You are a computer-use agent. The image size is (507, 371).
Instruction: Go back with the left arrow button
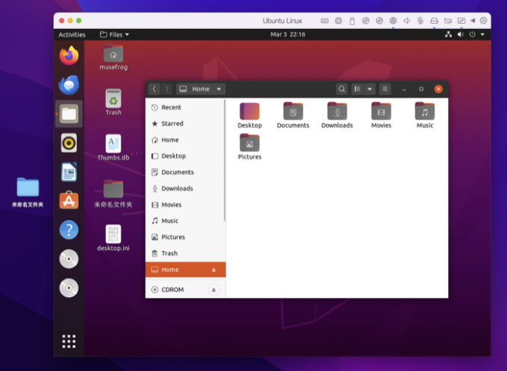(154, 89)
